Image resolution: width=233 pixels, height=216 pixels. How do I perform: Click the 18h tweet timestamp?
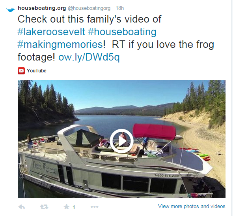(x=120, y=8)
